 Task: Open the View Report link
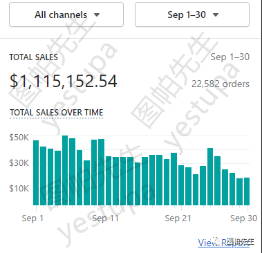coord(223,243)
